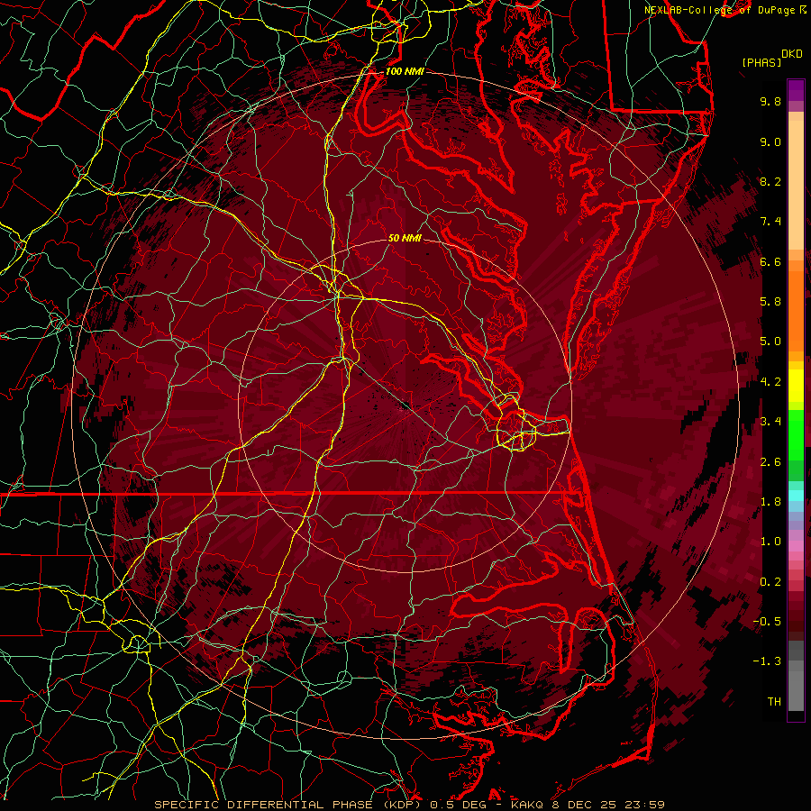Click the -1.3 value on the legend
This screenshot has width=811, height=811.
767,661
